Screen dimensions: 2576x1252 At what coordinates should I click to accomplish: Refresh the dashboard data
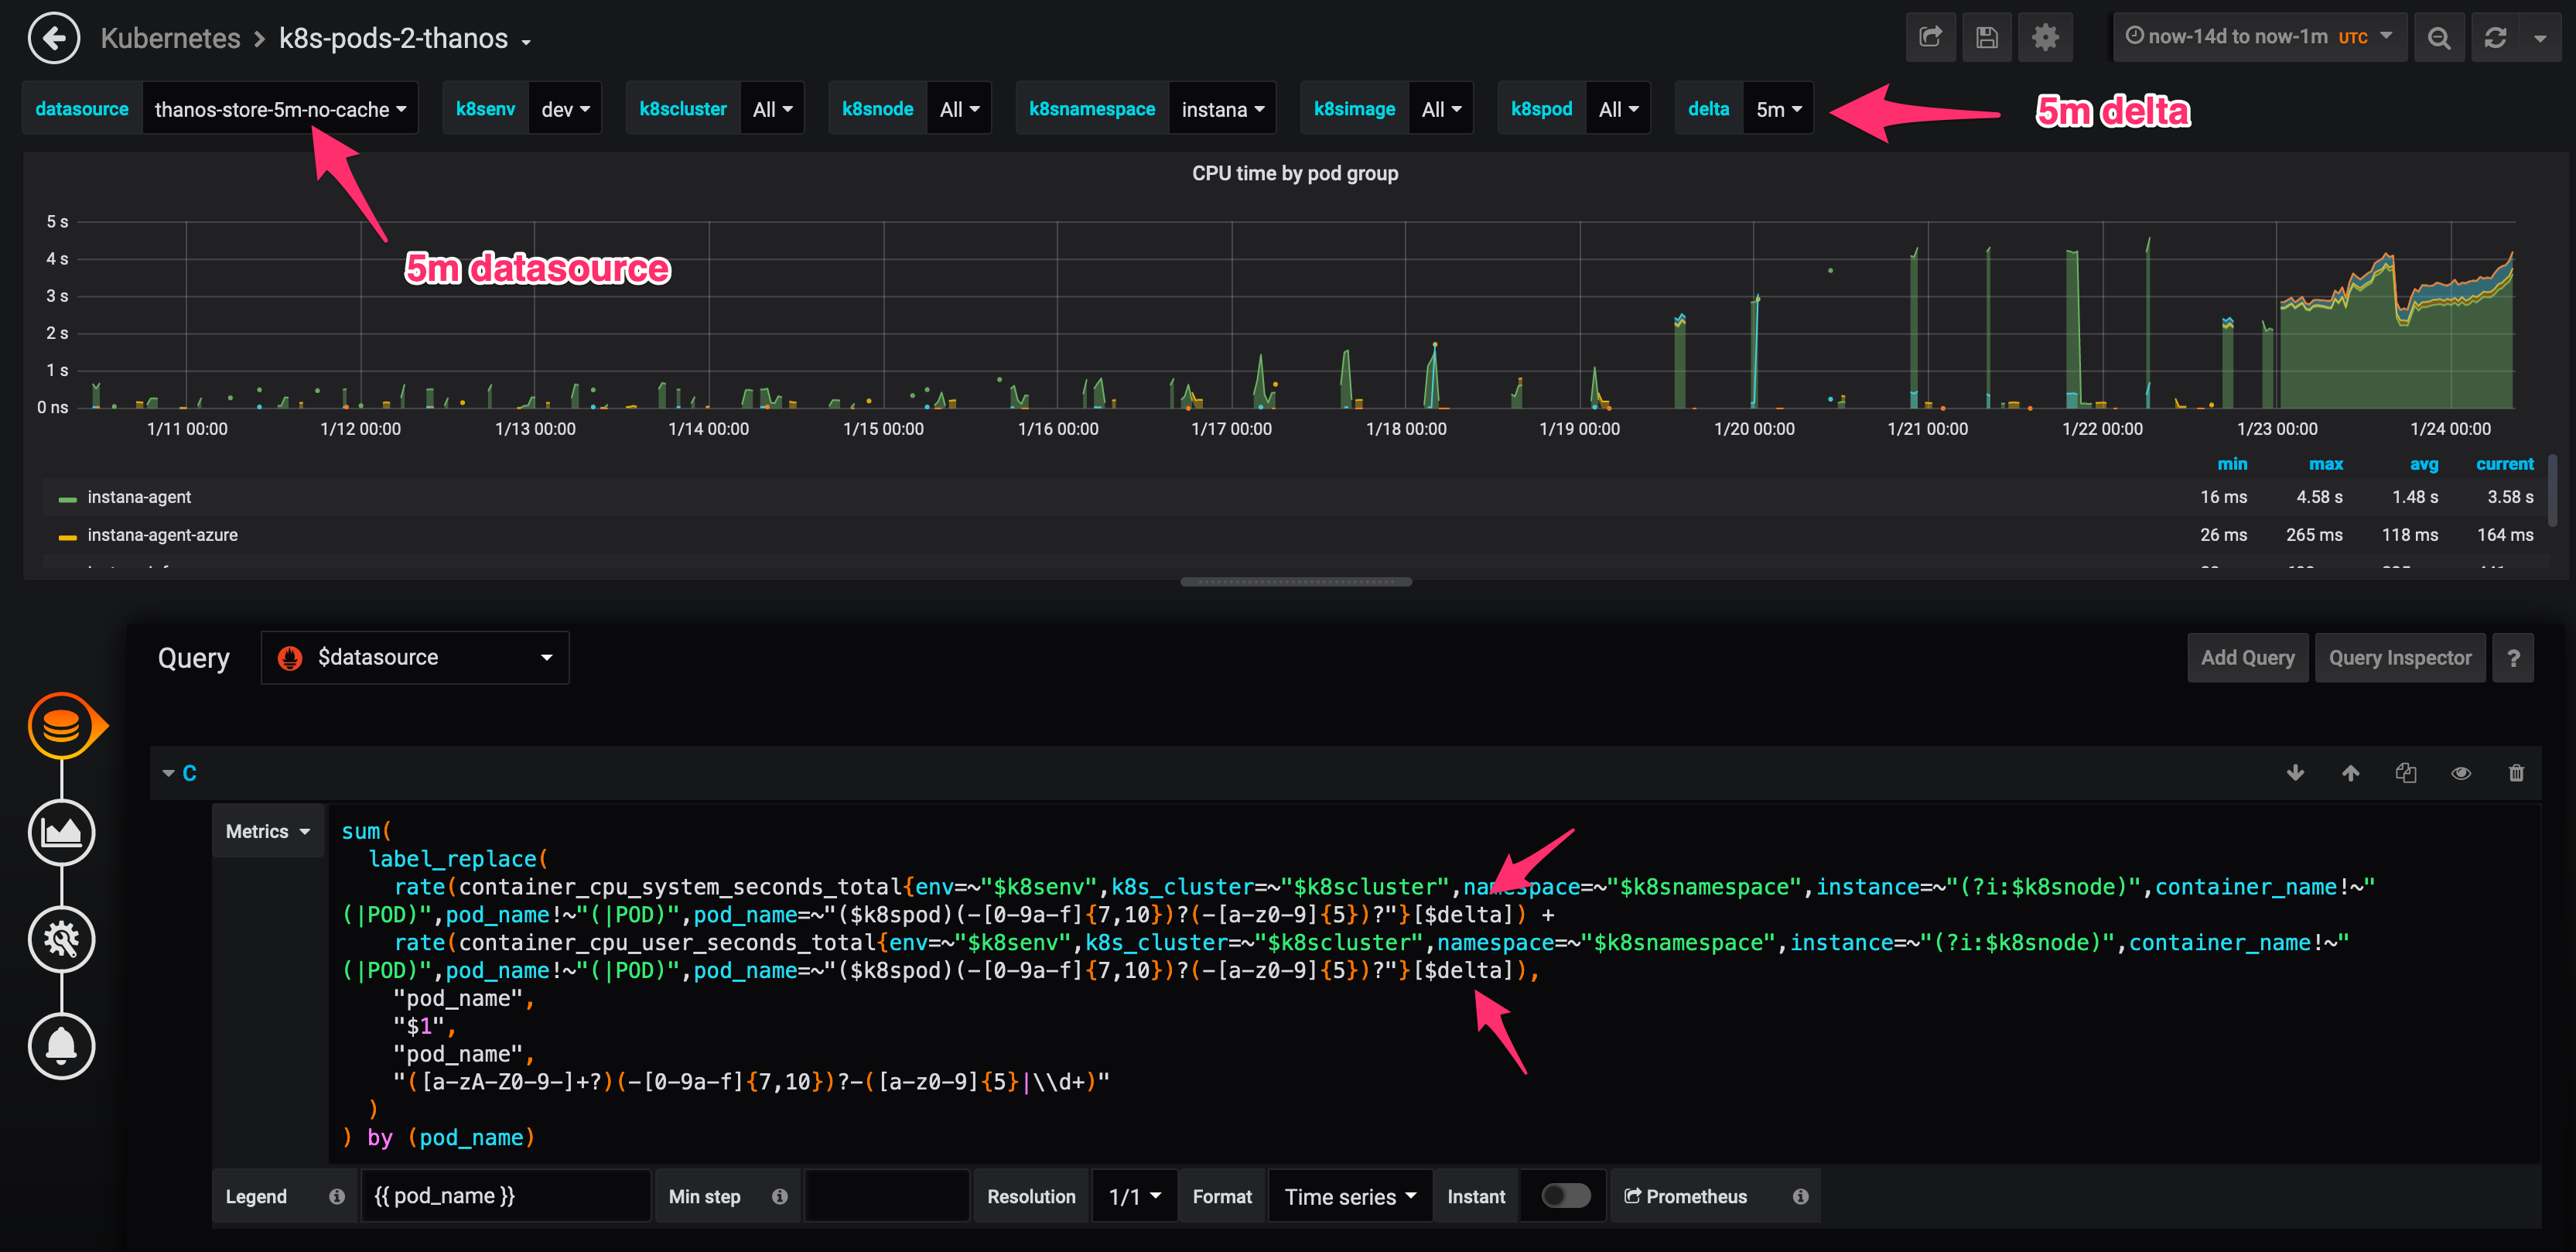click(2496, 37)
